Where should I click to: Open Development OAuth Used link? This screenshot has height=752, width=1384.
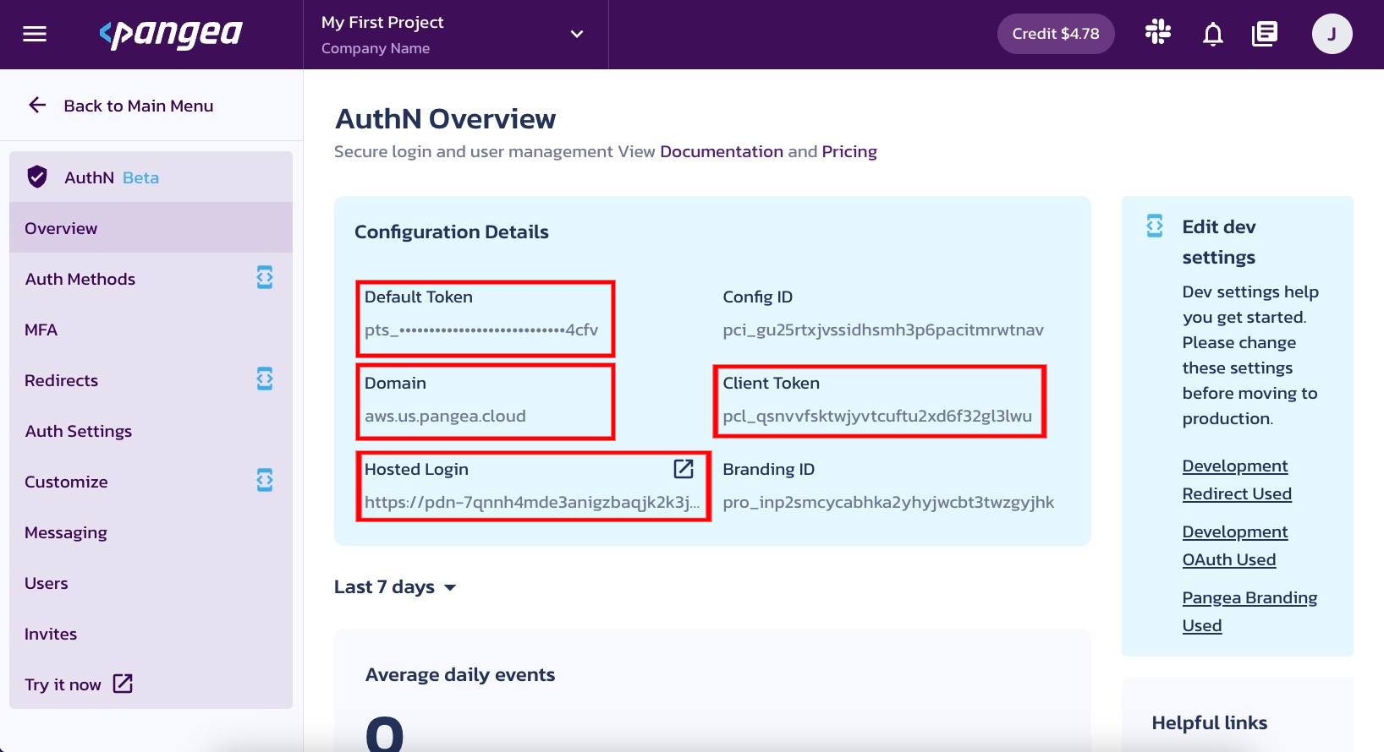tap(1235, 545)
